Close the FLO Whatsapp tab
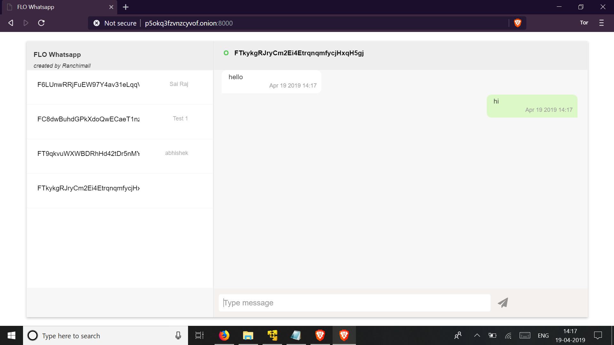The width and height of the screenshot is (614, 345). tap(111, 7)
